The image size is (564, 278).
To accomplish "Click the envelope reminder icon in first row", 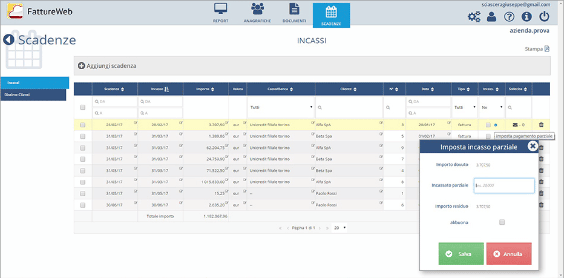I will [x=515, y=125].
